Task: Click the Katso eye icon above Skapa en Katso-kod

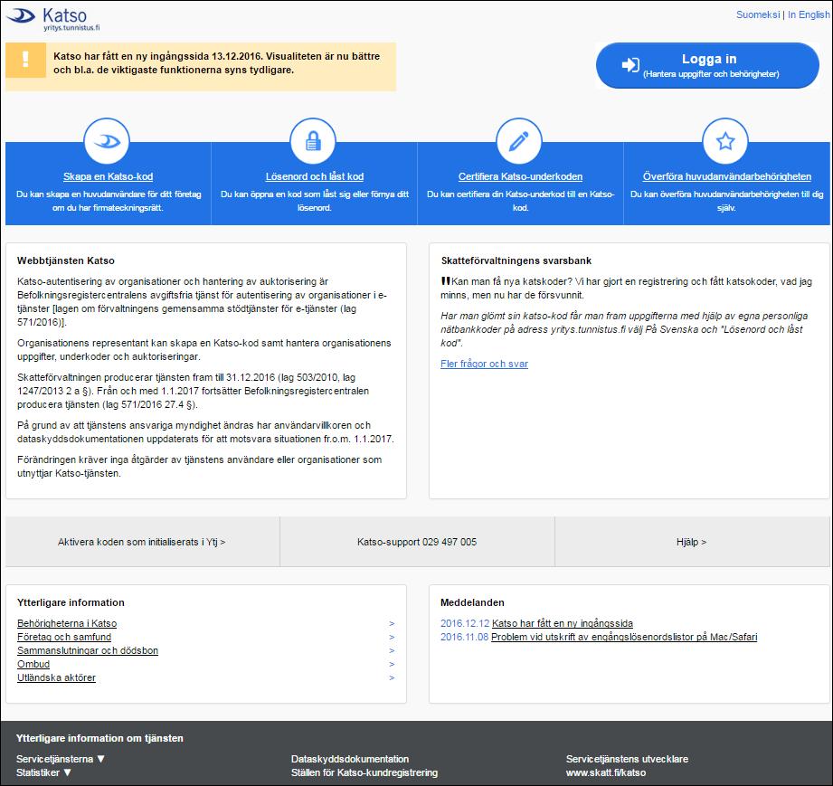Action: (x=107, y=141)
